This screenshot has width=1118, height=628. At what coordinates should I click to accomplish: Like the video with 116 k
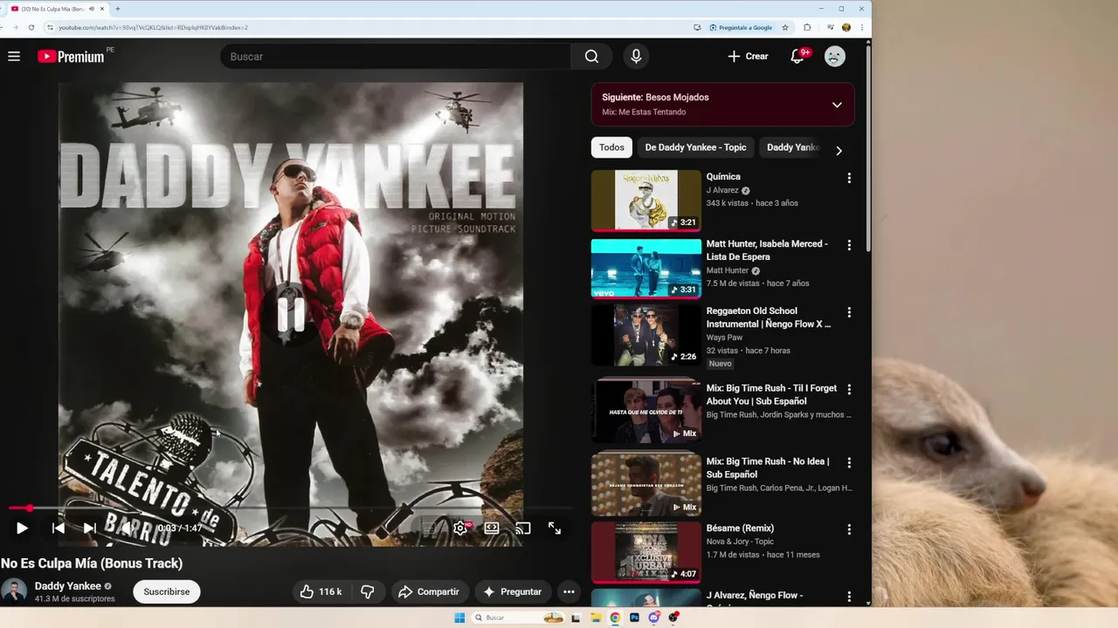click(321, 591)
